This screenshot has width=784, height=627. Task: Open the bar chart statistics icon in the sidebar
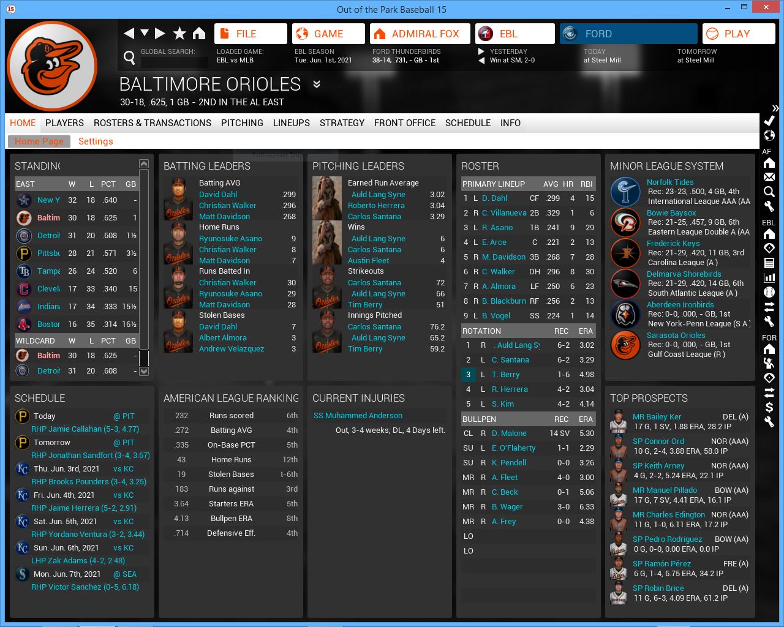point(769,277)
